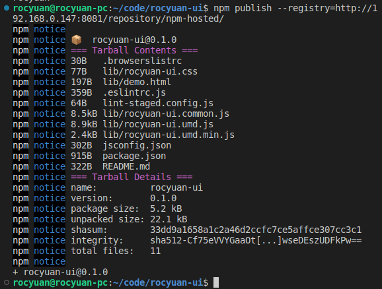The height and width of the screenshot is (289, 382).
Task: Click the .browserslistrc file name
Action: tap(142, 61)
